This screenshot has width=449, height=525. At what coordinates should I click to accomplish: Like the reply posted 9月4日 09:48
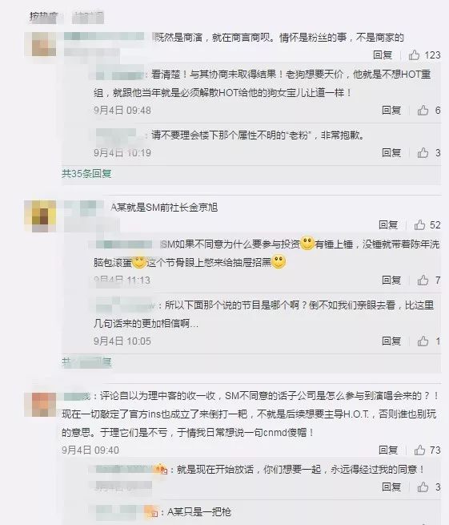click(423, 110)
